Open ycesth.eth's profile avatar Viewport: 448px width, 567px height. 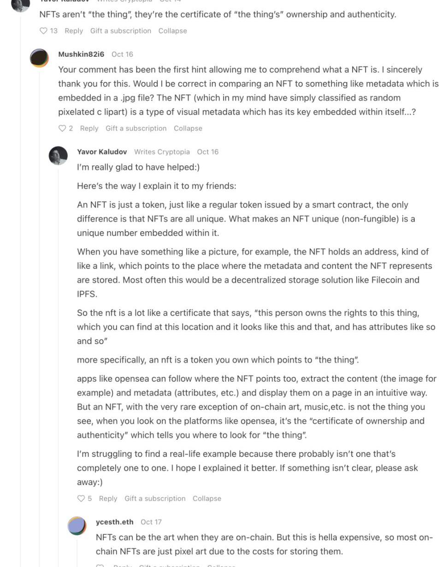[x=77, y=526]
